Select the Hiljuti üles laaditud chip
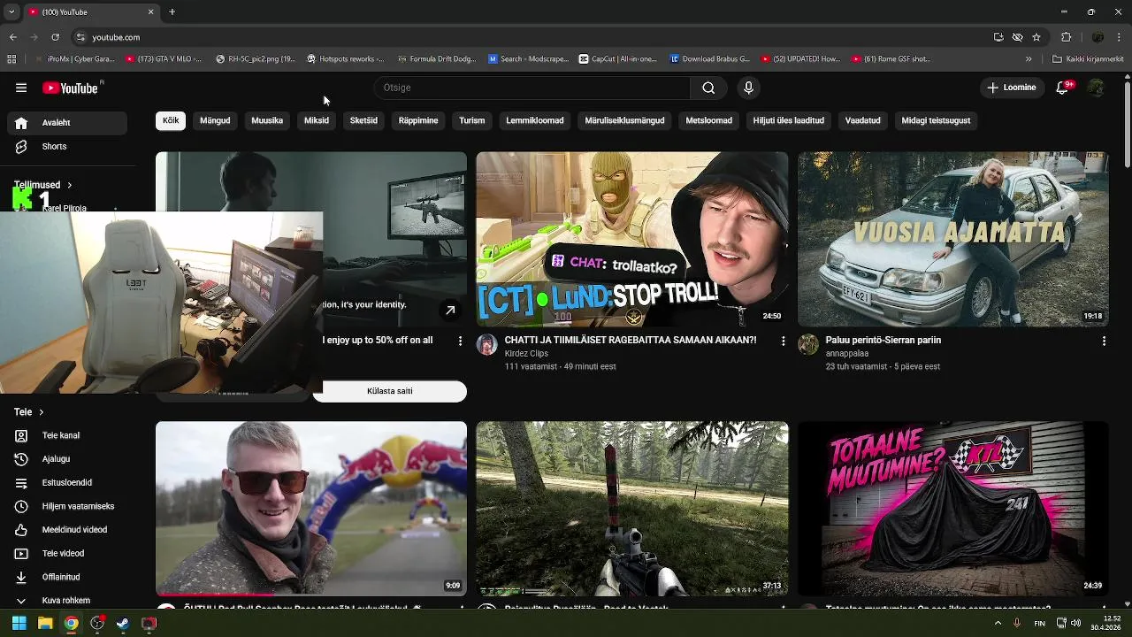The height and width of the screenshot is (637, 1132). point(789,120)
